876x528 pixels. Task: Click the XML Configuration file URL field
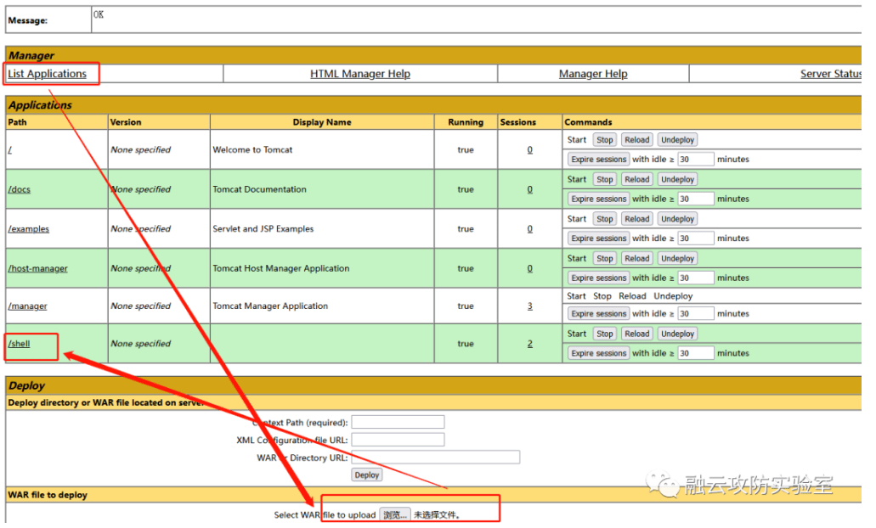tap(398, 440)
